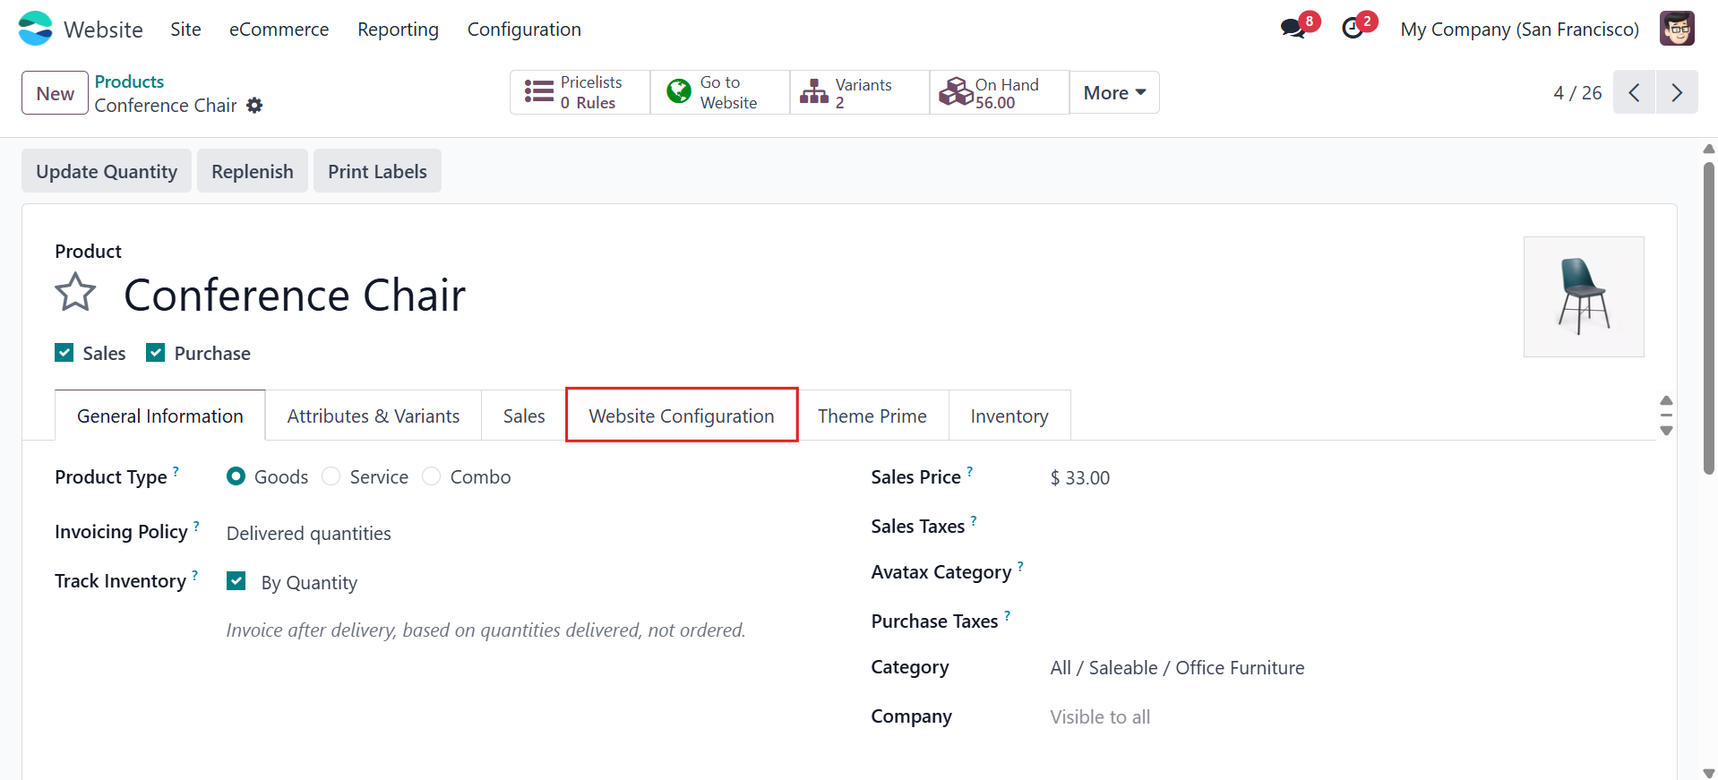Open the eCommerce menu
Screen dimensions: 1718x780
point(279,29)
